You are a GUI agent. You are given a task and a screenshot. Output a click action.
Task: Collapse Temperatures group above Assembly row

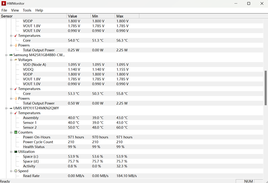[x=11, y=113]
